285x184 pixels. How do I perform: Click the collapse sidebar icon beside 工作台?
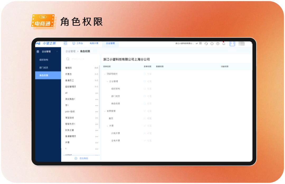tap(65, 43)
